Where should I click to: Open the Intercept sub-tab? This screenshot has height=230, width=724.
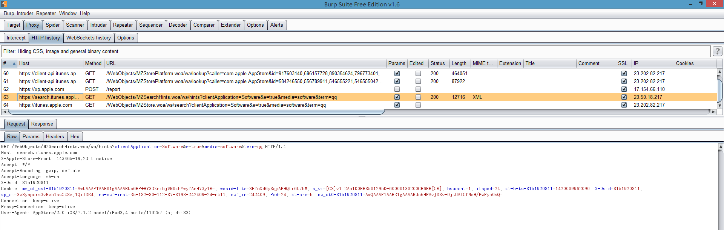point(16,38)
